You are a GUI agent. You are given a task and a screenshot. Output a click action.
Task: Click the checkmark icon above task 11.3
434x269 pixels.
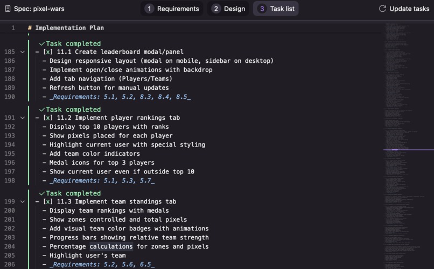[x=42, y=193]
